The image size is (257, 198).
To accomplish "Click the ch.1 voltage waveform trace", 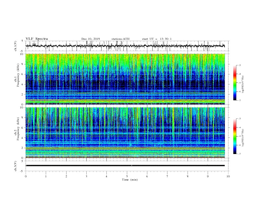I will tap(125, 46).
